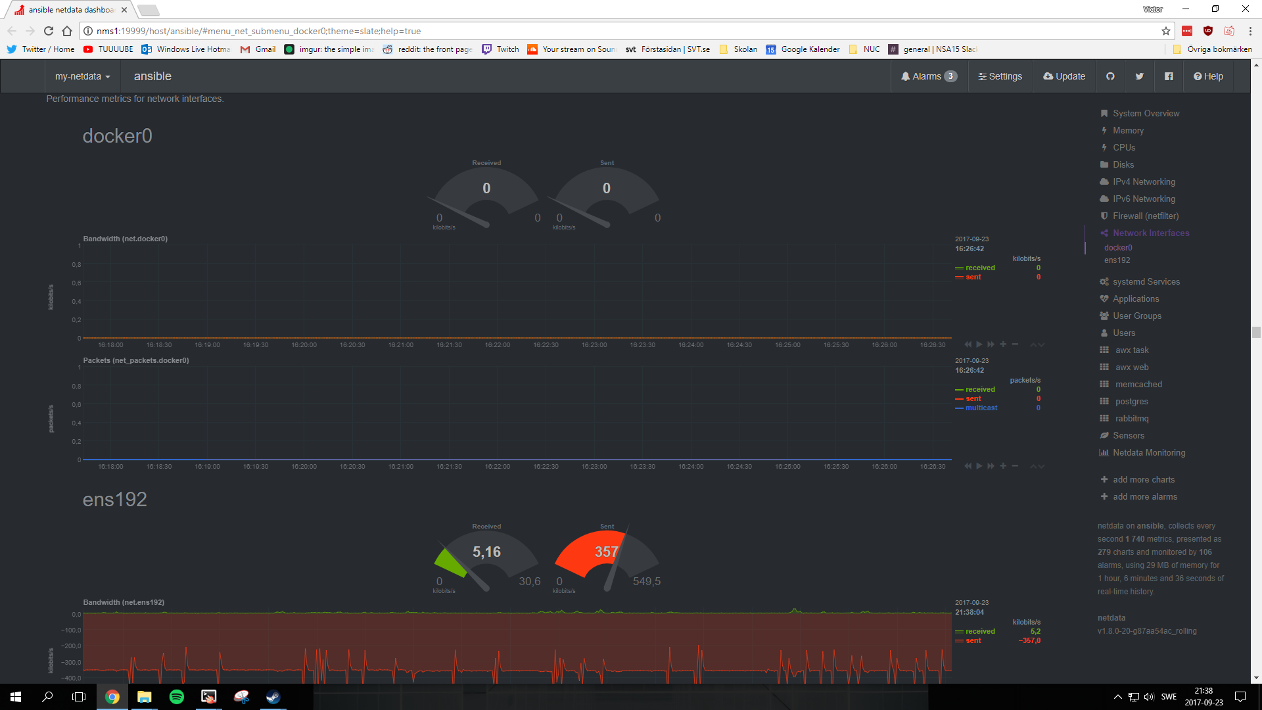Open the my-netdata dropdown
The height and width of the screenshot is (710, 1262).
point(82,76)
